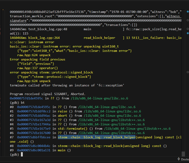
Task: Click the topmost blue marker in overview ruler
Action: click(x=188, y=11)
